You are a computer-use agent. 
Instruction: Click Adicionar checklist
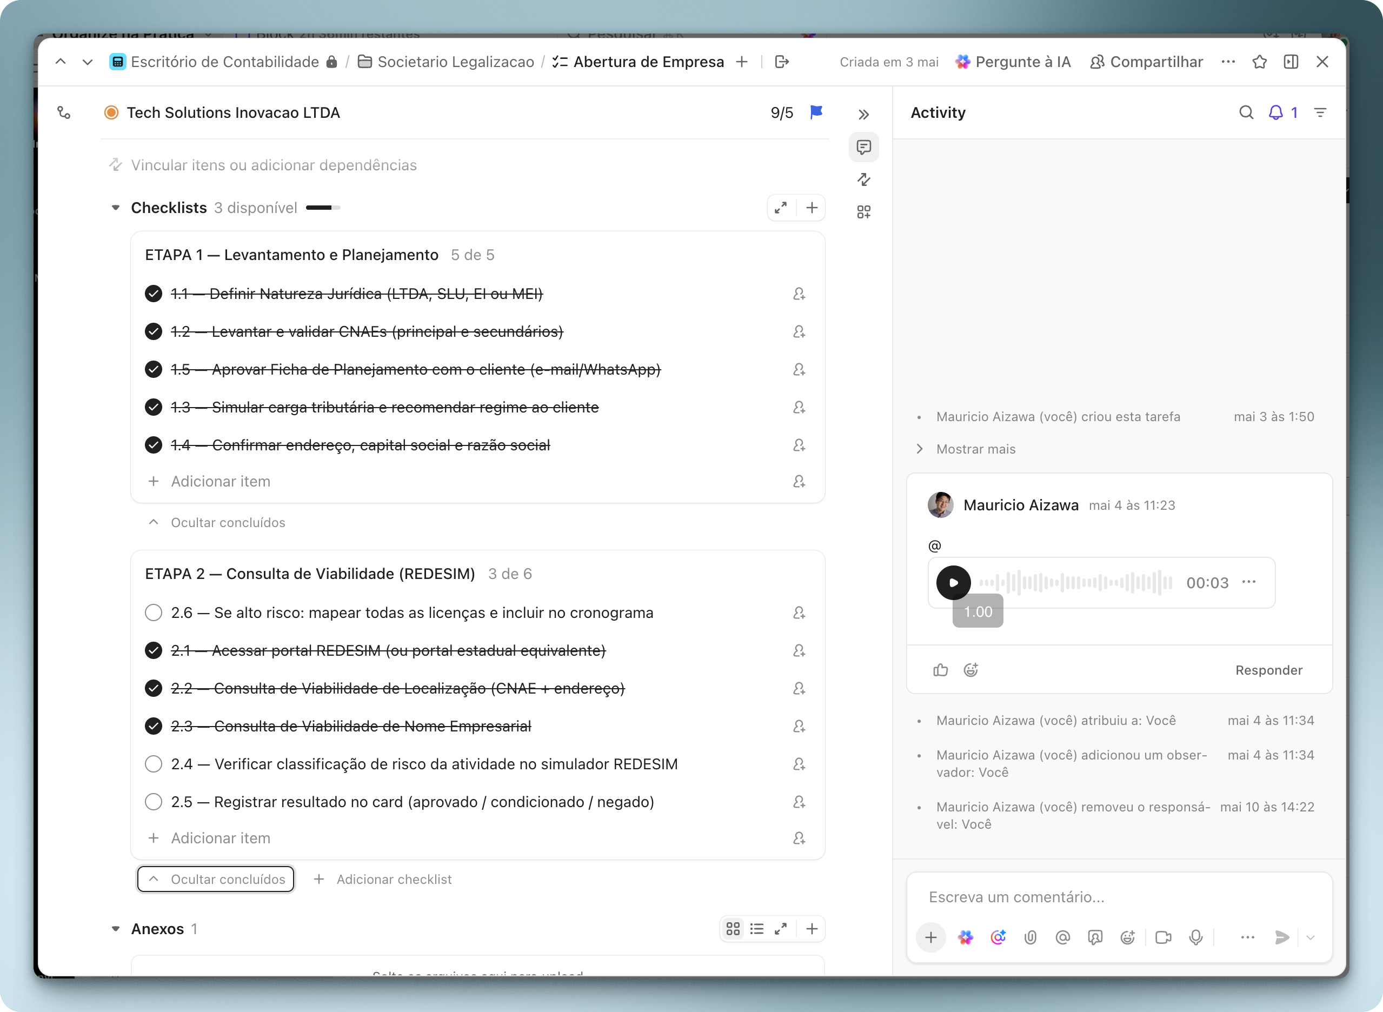[383, 879]
